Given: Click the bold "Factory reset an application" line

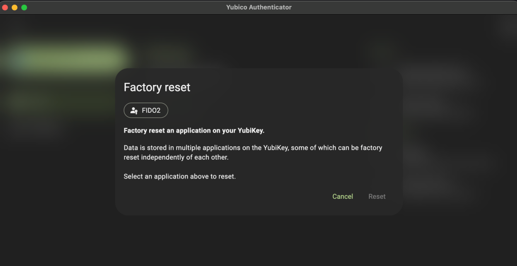Looking at the screenshot, I should [x=194, y=130].
